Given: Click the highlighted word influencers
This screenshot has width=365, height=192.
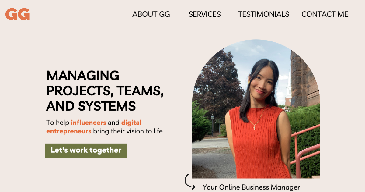Looking at the screenshot, I should pos(89,123).
